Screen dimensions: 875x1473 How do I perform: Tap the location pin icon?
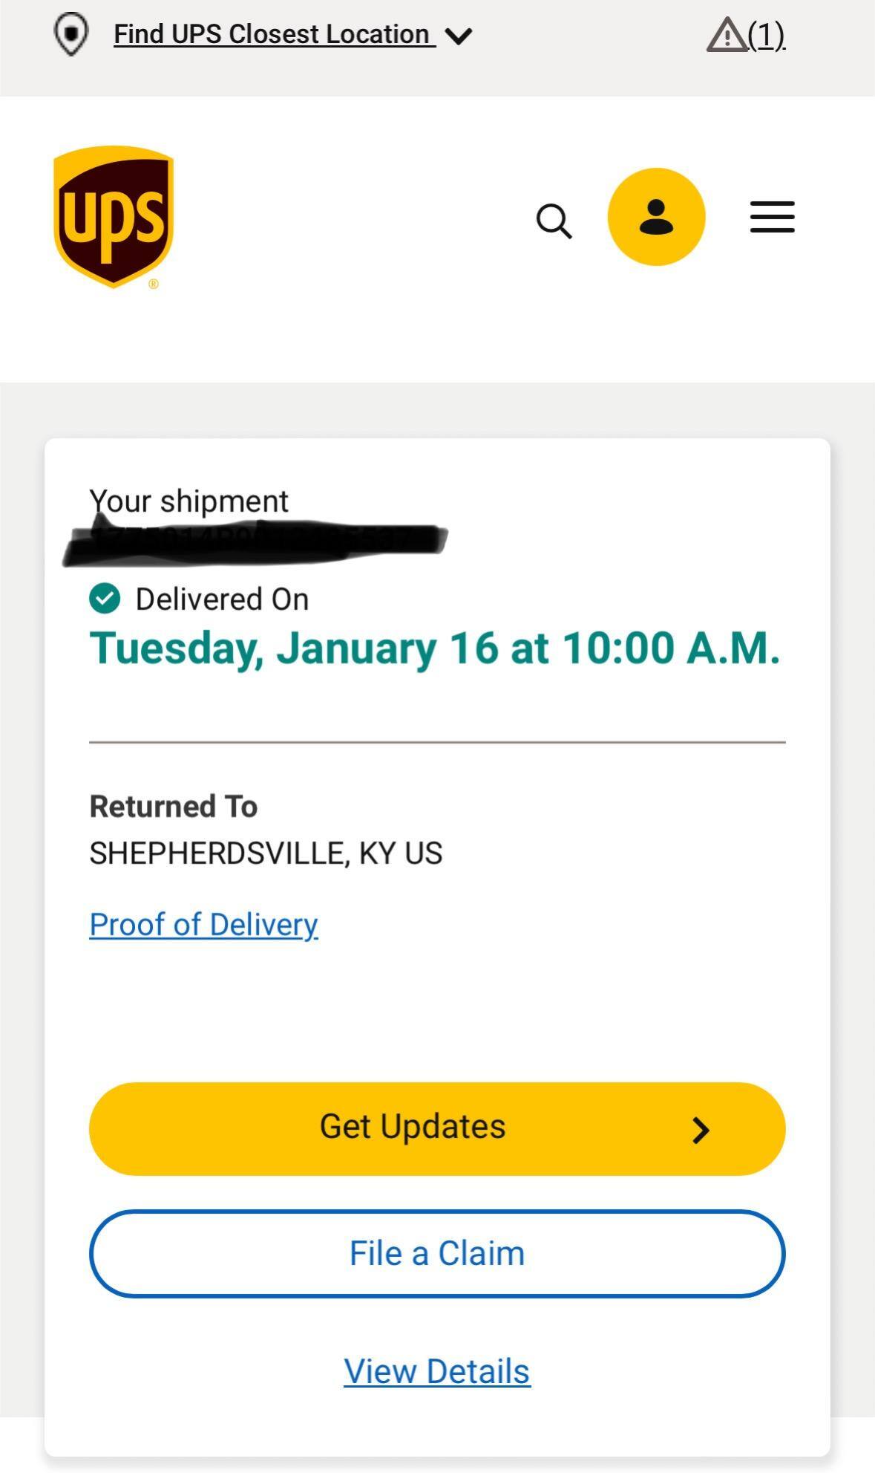(71, 35)
